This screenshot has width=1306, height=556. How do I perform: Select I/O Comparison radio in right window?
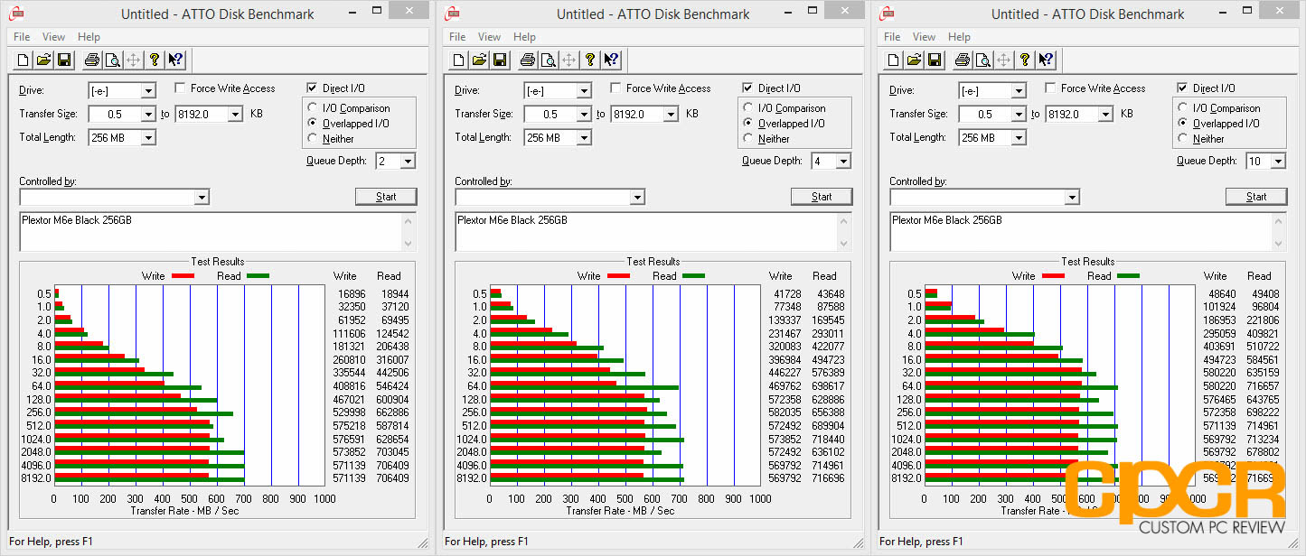[x=1184, y=108]
